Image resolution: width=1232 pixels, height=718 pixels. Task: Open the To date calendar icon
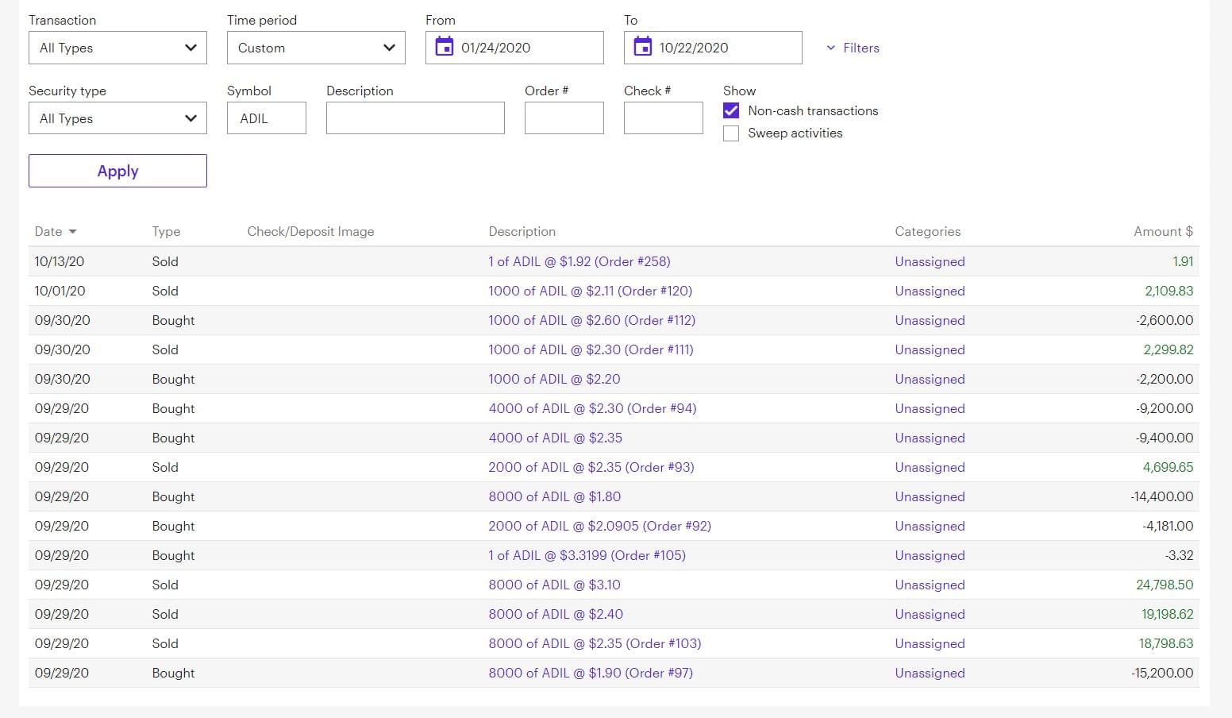643,48
